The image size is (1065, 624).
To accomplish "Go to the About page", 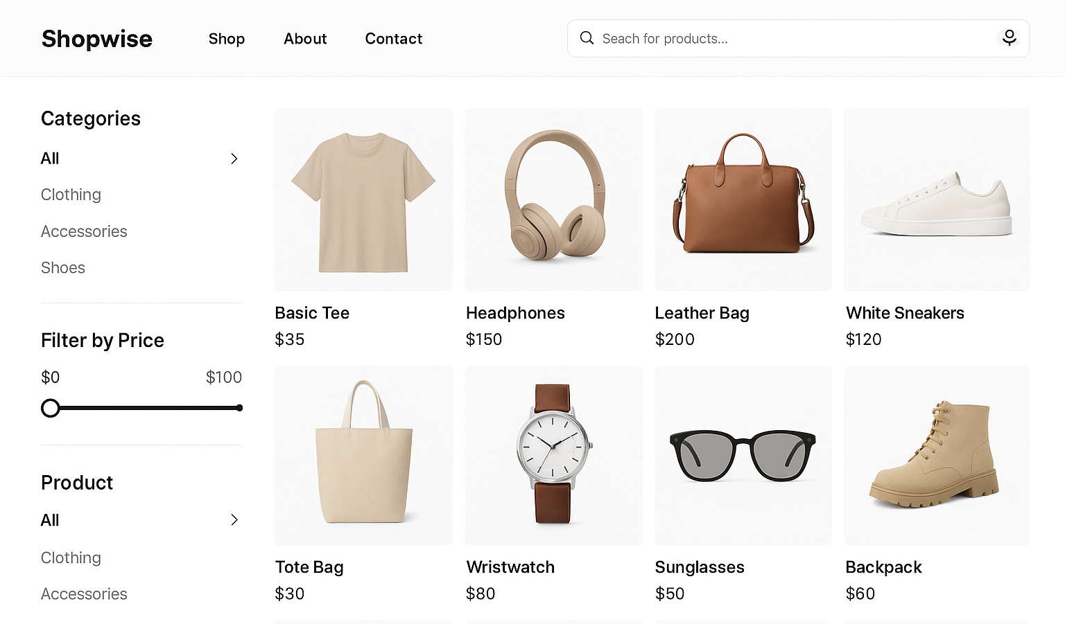I will point(304,39).
